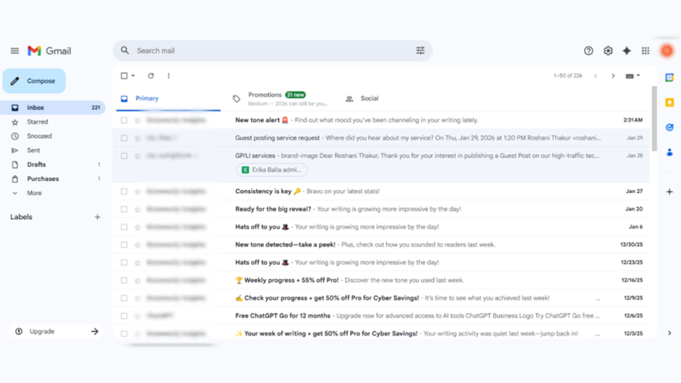Open Tasks in the side panel
Viewport: 681px width, 383px height.
[669, 127]
